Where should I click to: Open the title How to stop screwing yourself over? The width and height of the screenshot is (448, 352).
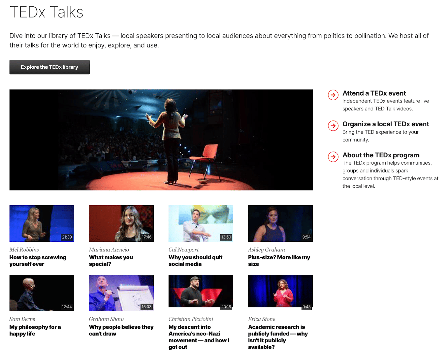[38, 261]
